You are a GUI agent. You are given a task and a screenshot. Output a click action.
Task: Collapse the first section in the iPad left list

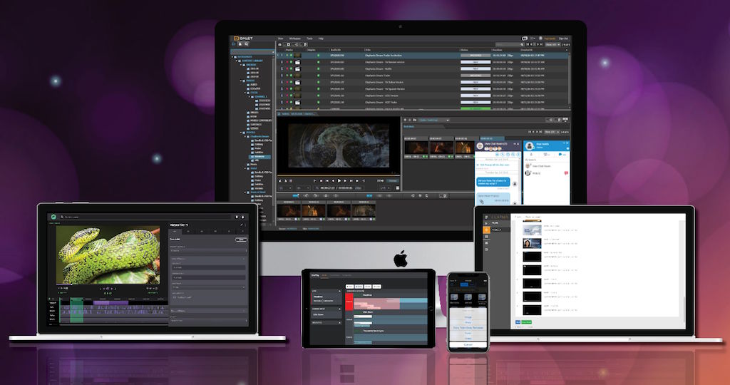(339, 291)
